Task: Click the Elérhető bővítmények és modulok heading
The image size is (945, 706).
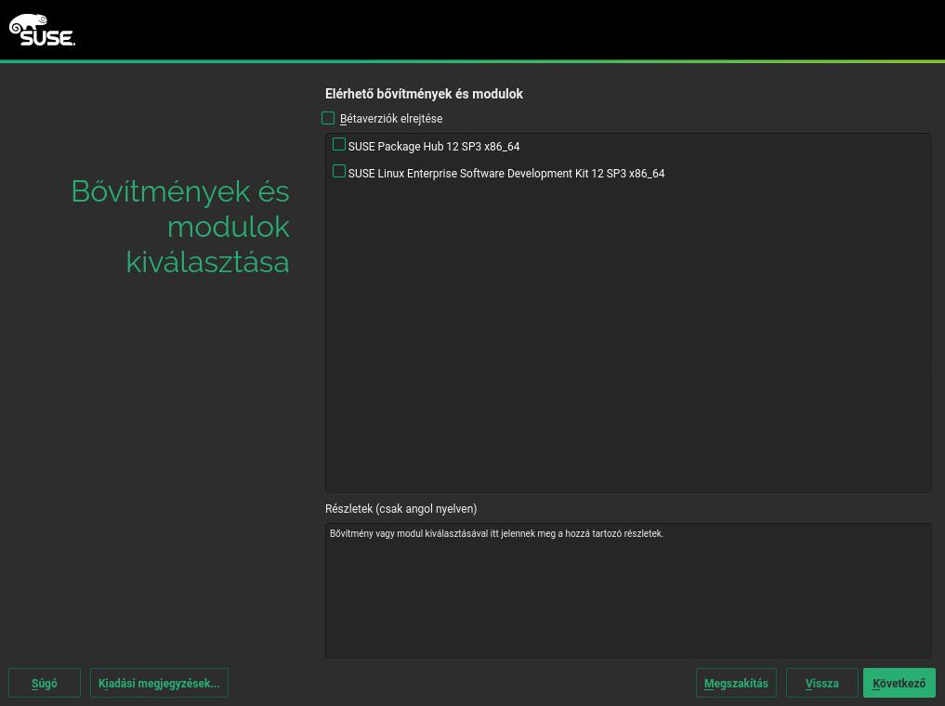Action: tap(424, 94)
